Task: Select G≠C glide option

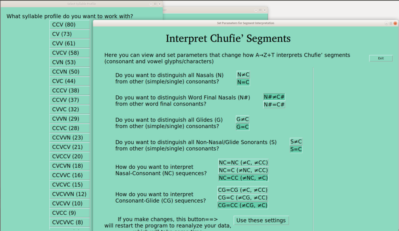Action: 242,119
